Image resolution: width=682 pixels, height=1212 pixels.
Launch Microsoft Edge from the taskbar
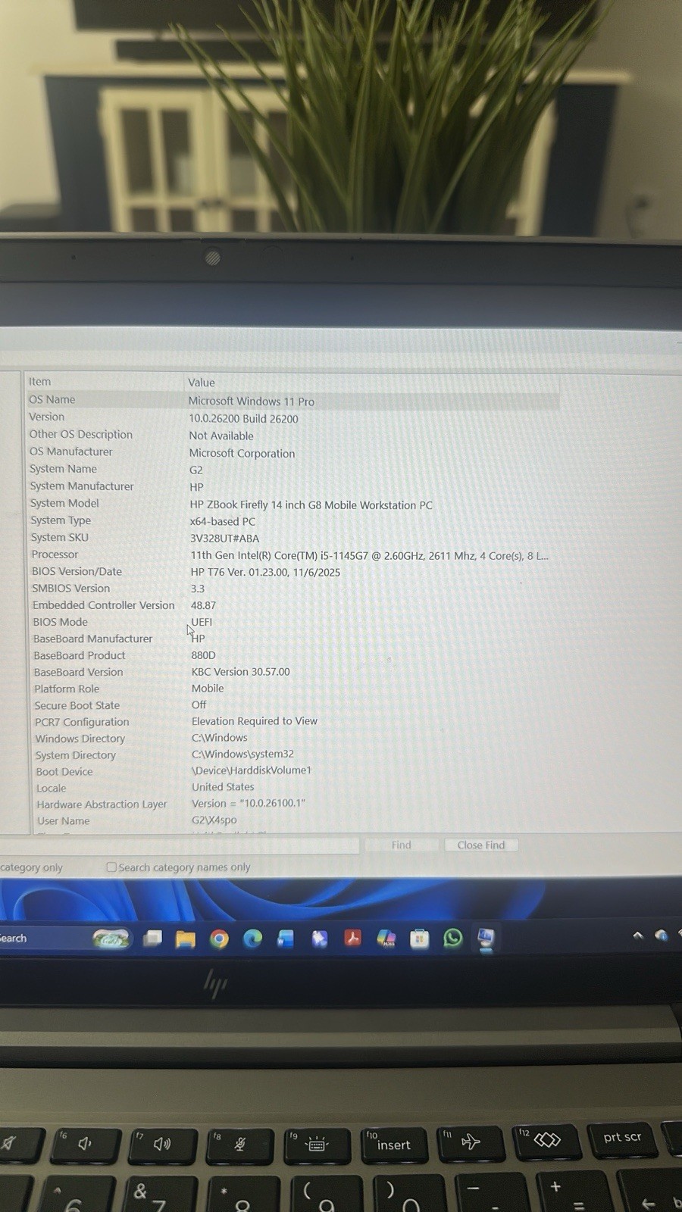click(x=252, y=939)
